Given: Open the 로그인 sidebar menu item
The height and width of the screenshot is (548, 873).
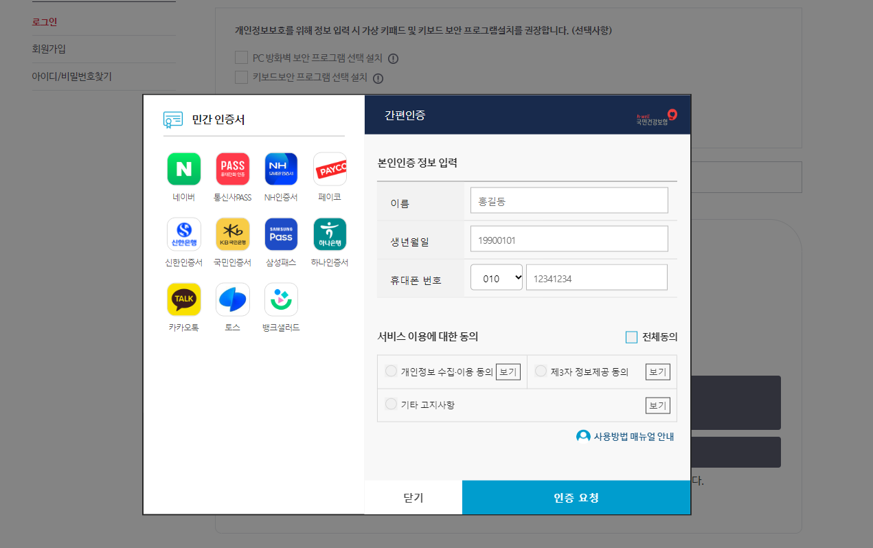Looking at the screenshot, I should [45, 22].
